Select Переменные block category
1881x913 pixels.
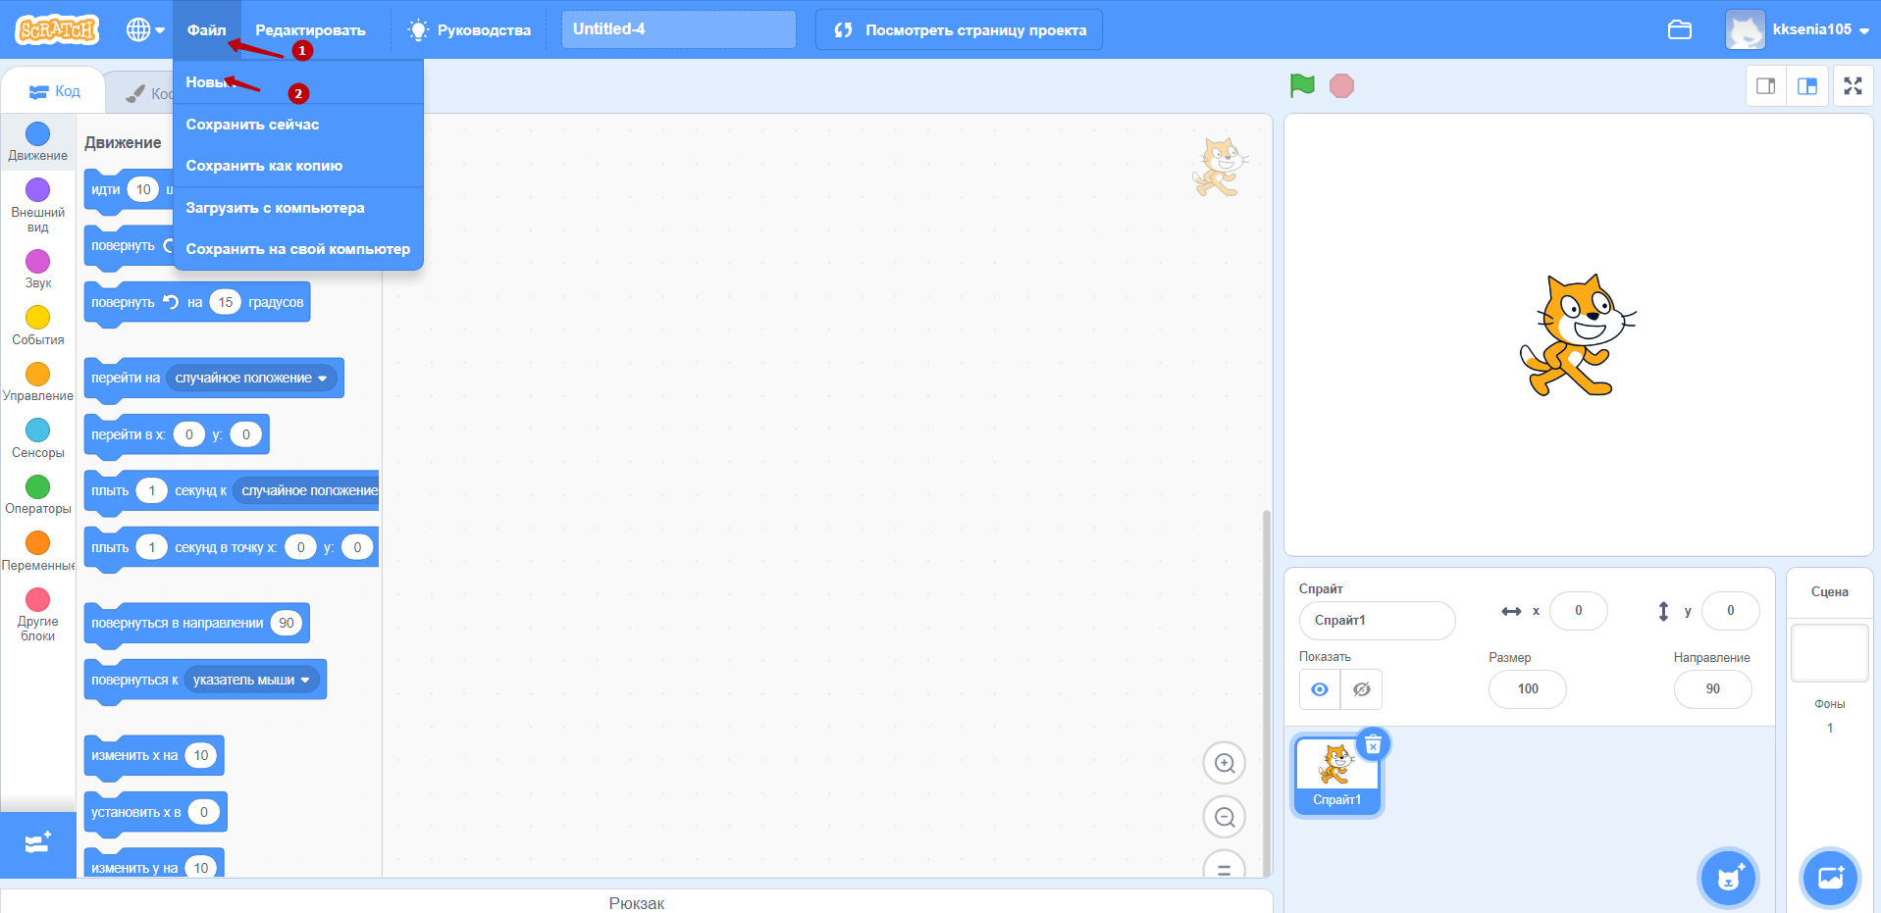point(37,551)
